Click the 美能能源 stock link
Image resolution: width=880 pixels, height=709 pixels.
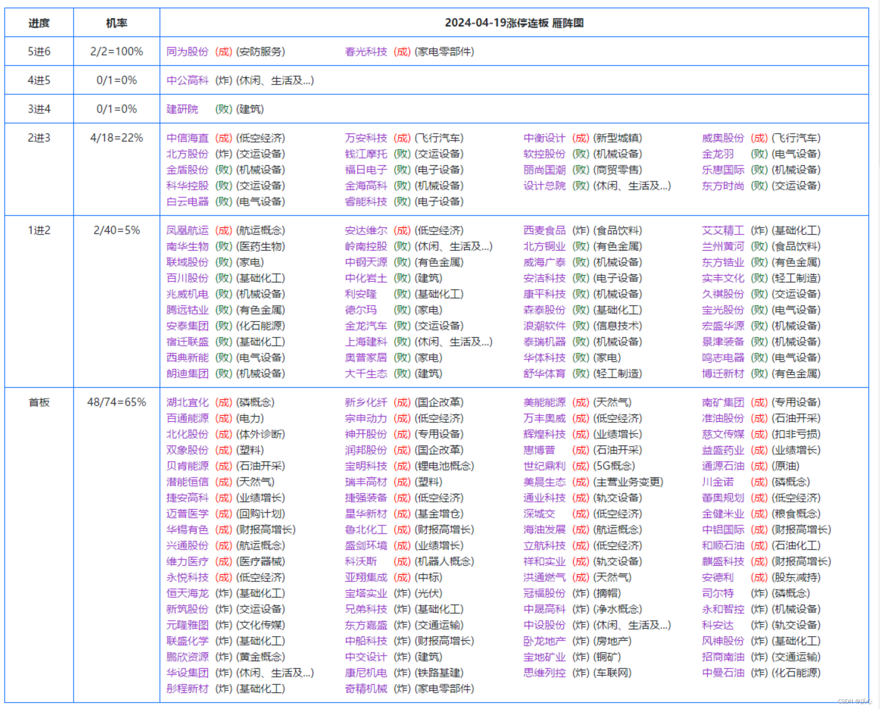point(544,402)
